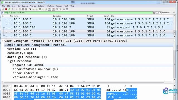This screenshot has height=100, width=178.
Task: Collapse the data: get-response (2) node
Action: pos(6,57)
